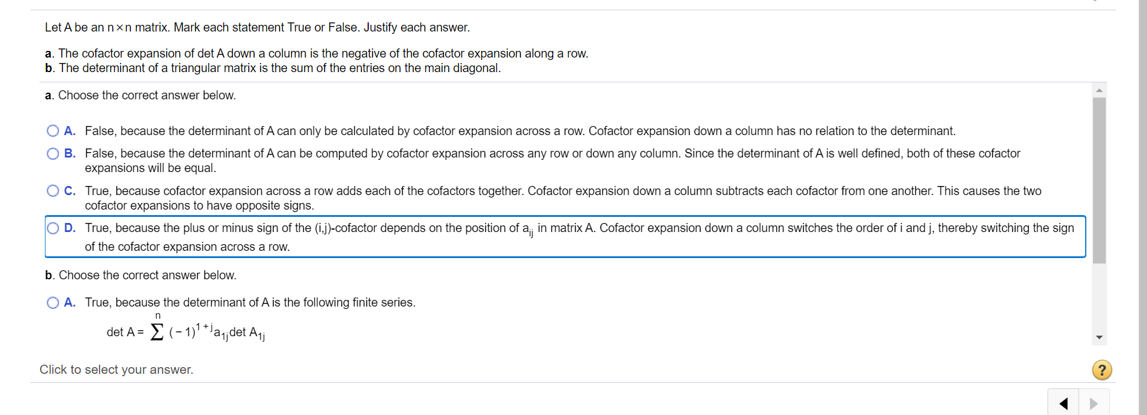This screenshot has height=415, width=1147.
Task: Click the outer page scrollbar track
Action: [x=1143, y=207]
